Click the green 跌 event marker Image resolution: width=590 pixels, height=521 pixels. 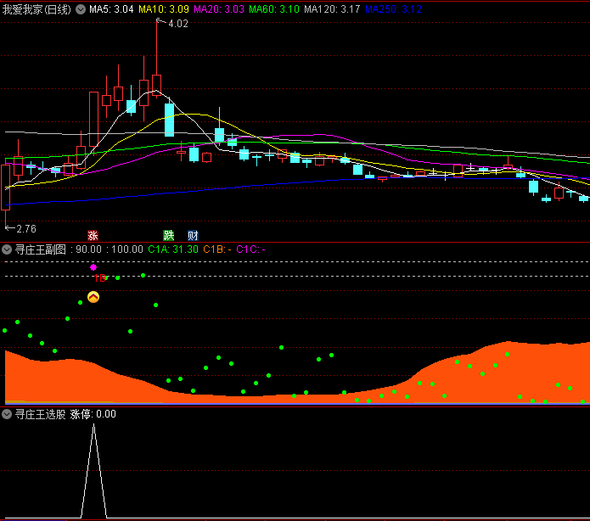[168, 235]
